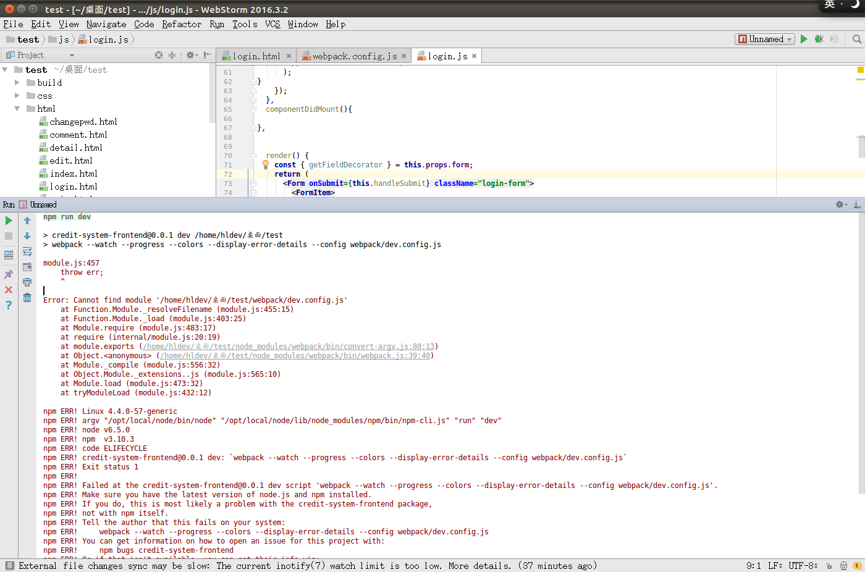Image resolution: width=865 pixels, height=572 pixels.
Task: Run the Unnamed configuration from toolbar
Action: click(x=804, y=39)
